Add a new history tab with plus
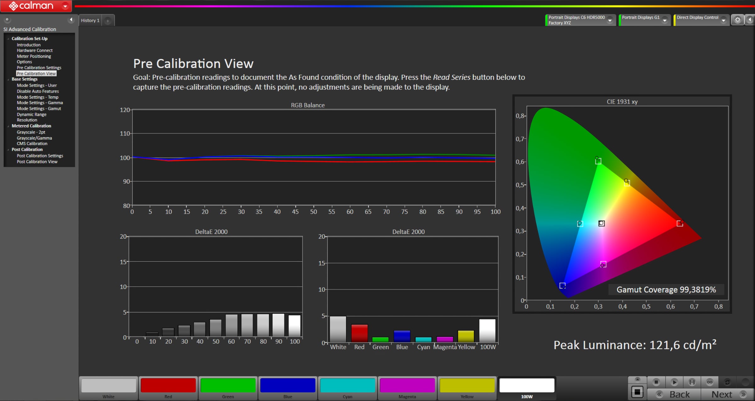 coord(108,21)
